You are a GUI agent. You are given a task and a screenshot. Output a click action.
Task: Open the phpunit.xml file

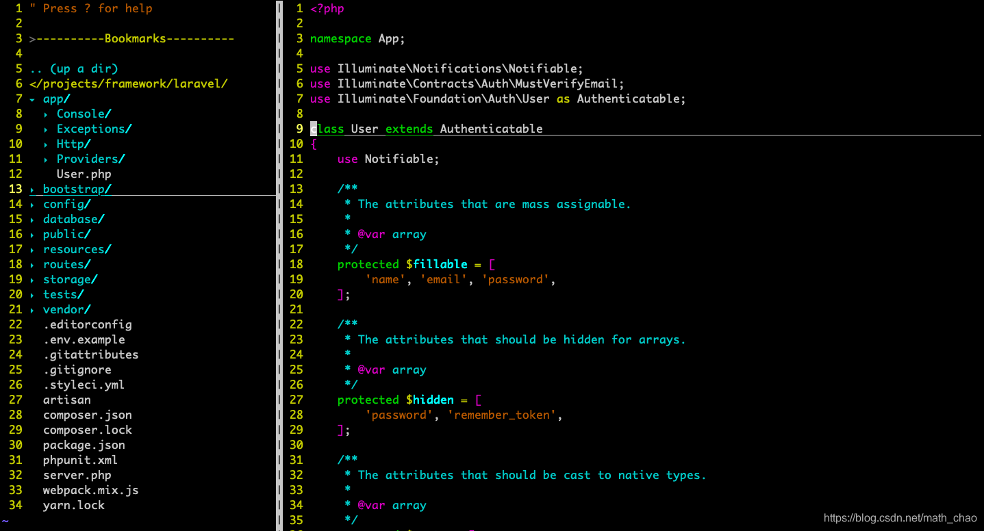[80, 461]
